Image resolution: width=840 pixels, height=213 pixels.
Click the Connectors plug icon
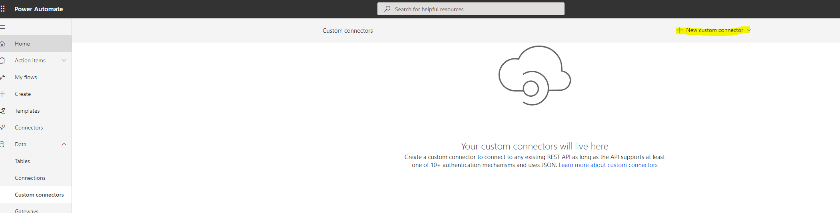click(x=3, y=127)
